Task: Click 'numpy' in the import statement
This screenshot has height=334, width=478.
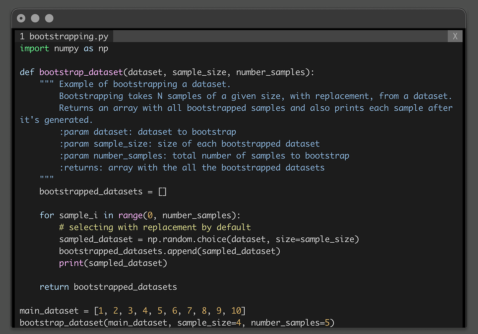Action: tap(66, 48)
